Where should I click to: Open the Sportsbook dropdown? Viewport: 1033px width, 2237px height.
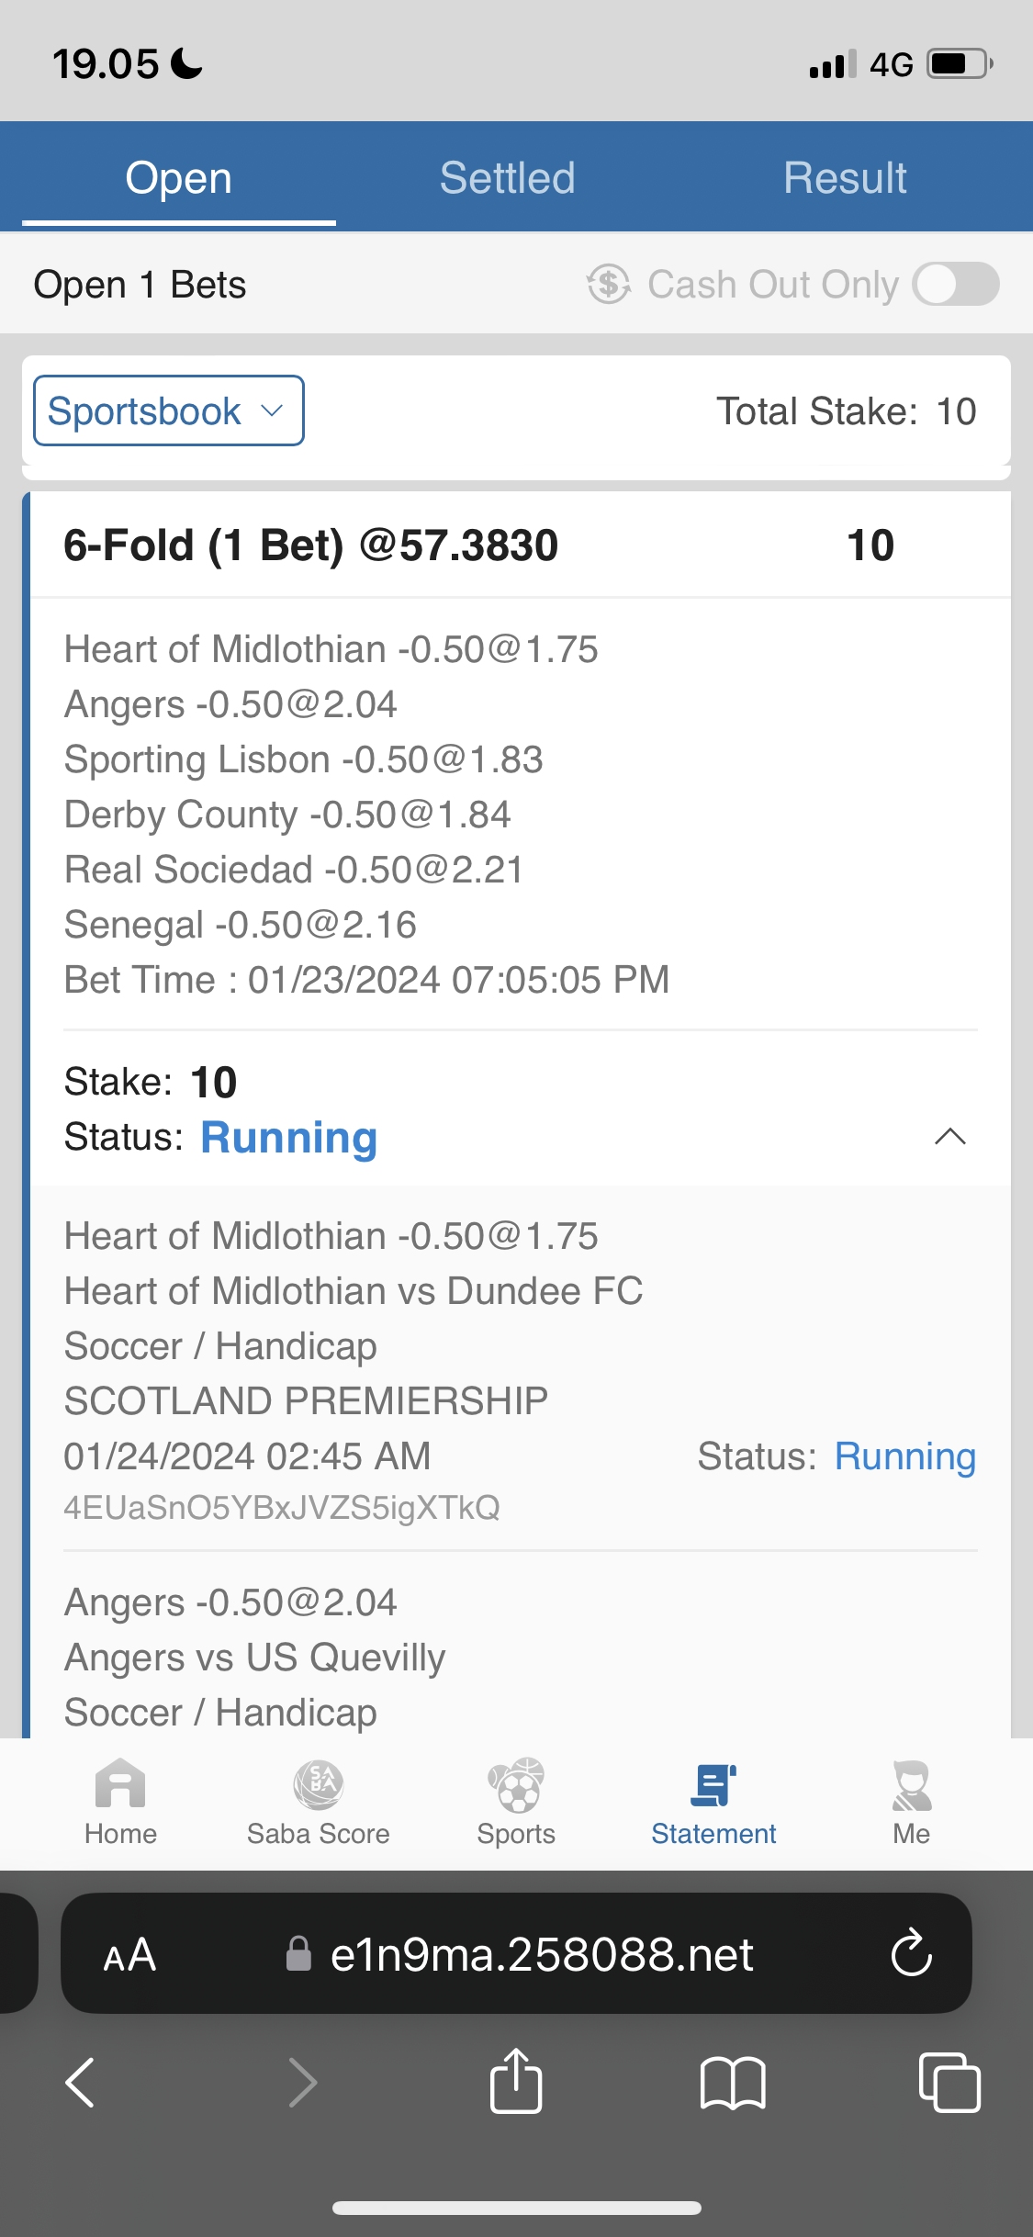coord(169,410)
